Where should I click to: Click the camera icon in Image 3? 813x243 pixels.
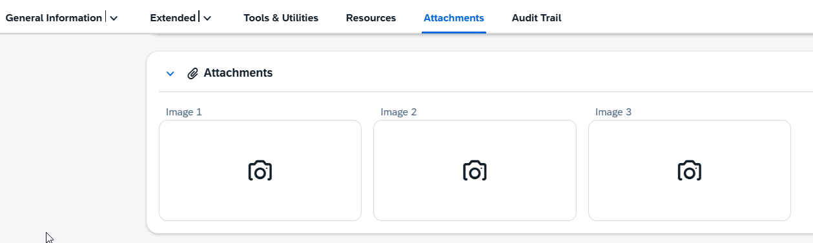coord(690,171)
